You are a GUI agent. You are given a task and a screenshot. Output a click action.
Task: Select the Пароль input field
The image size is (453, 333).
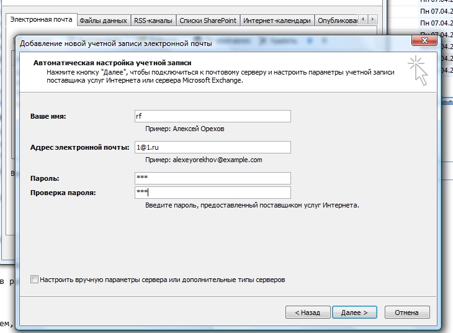click(x=213, y=178)
